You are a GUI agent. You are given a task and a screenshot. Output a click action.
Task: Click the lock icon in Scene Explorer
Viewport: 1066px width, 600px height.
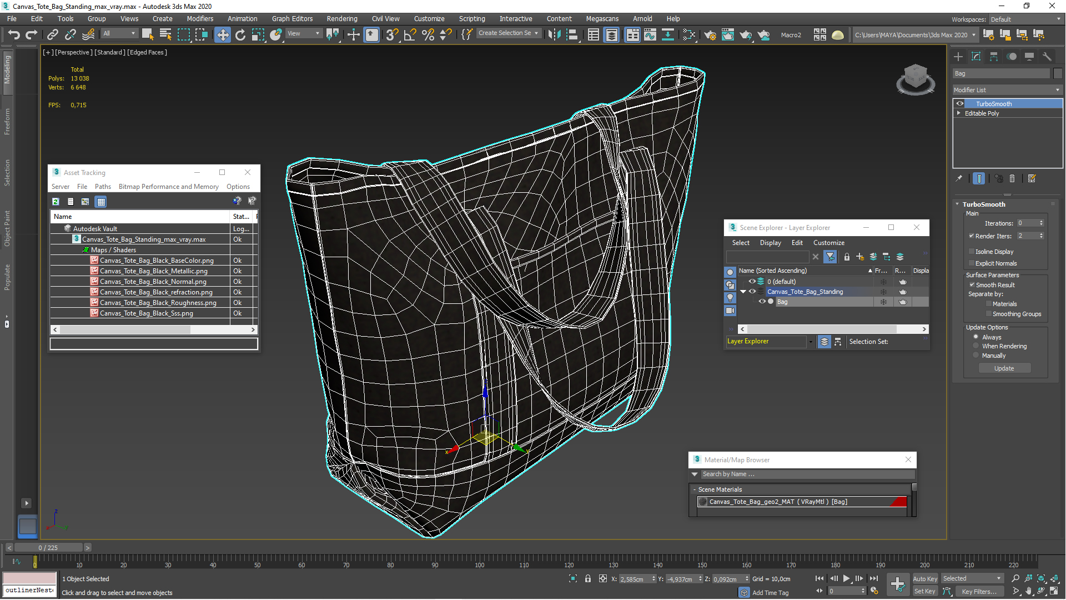pos(847,257)
